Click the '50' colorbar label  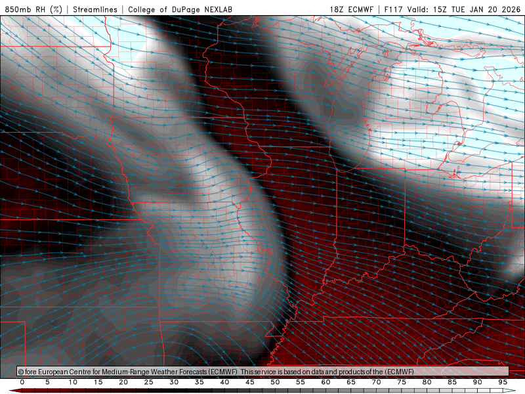pyautogui.click(x=275, y=382)
